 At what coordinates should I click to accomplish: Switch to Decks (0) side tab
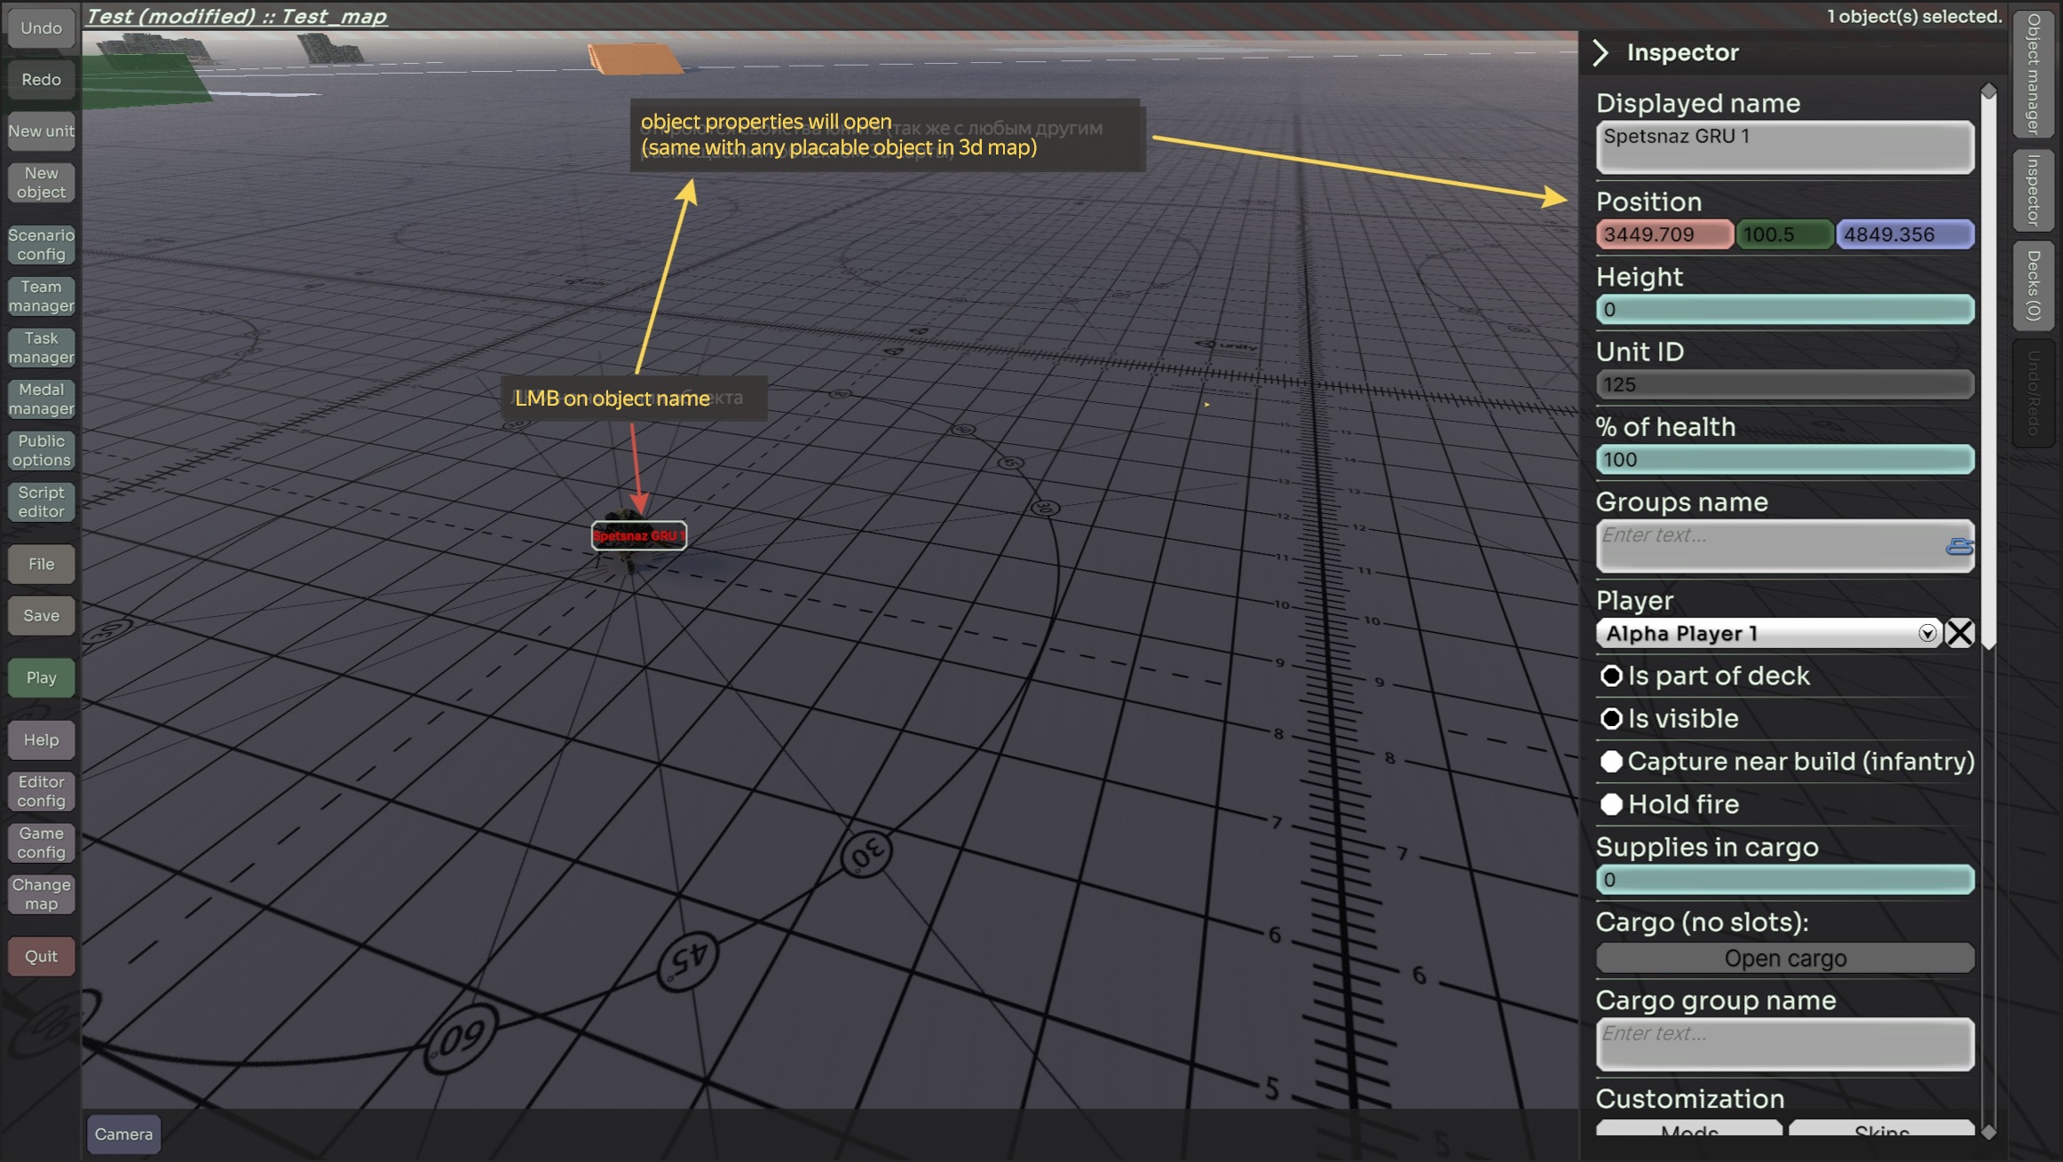pyautogui.click(x=2034, y=285)
